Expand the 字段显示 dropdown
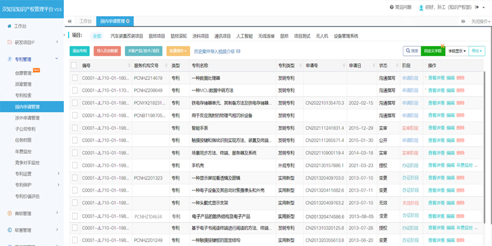The height and width of the screenshot is (246, 492). pyautogui.click(x=456, y=51)
